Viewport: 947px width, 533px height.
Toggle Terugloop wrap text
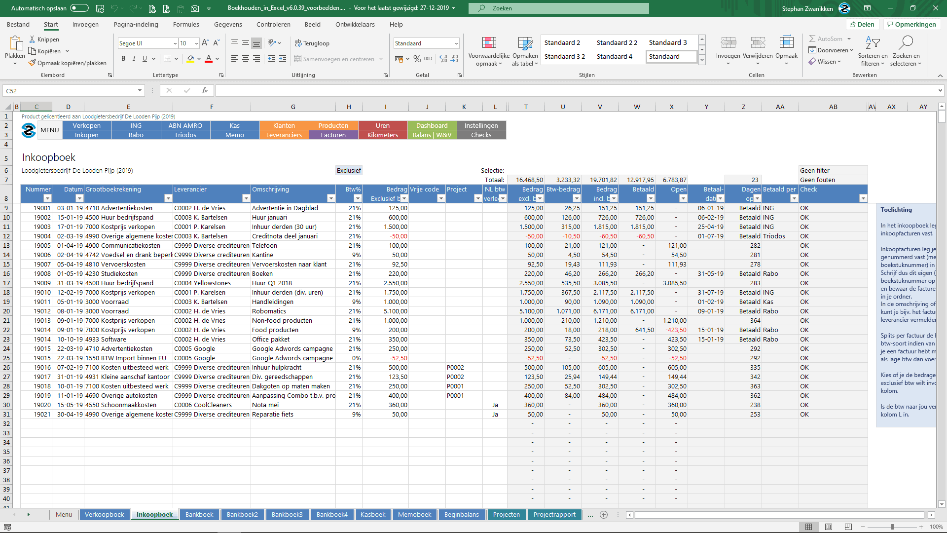tap(312, 43)
